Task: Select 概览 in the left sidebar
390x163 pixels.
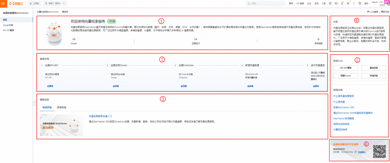Action: (16, 20)
